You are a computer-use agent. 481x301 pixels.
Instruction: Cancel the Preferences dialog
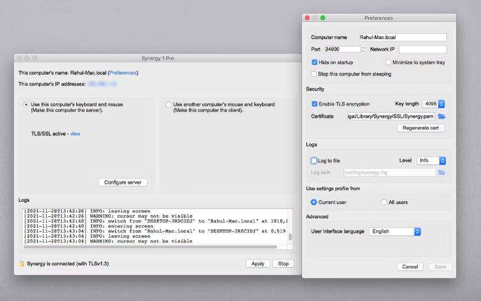[x=410, y=266]
